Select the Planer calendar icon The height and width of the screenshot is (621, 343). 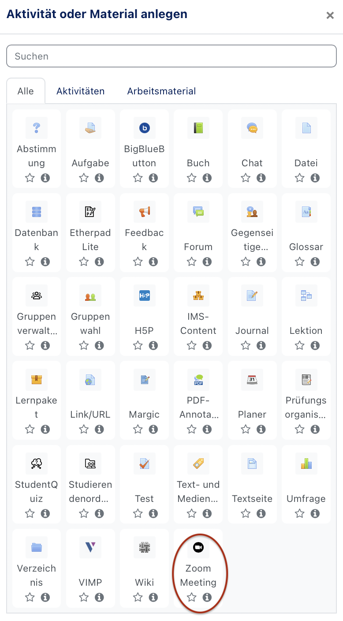click(x=252, y=380)
